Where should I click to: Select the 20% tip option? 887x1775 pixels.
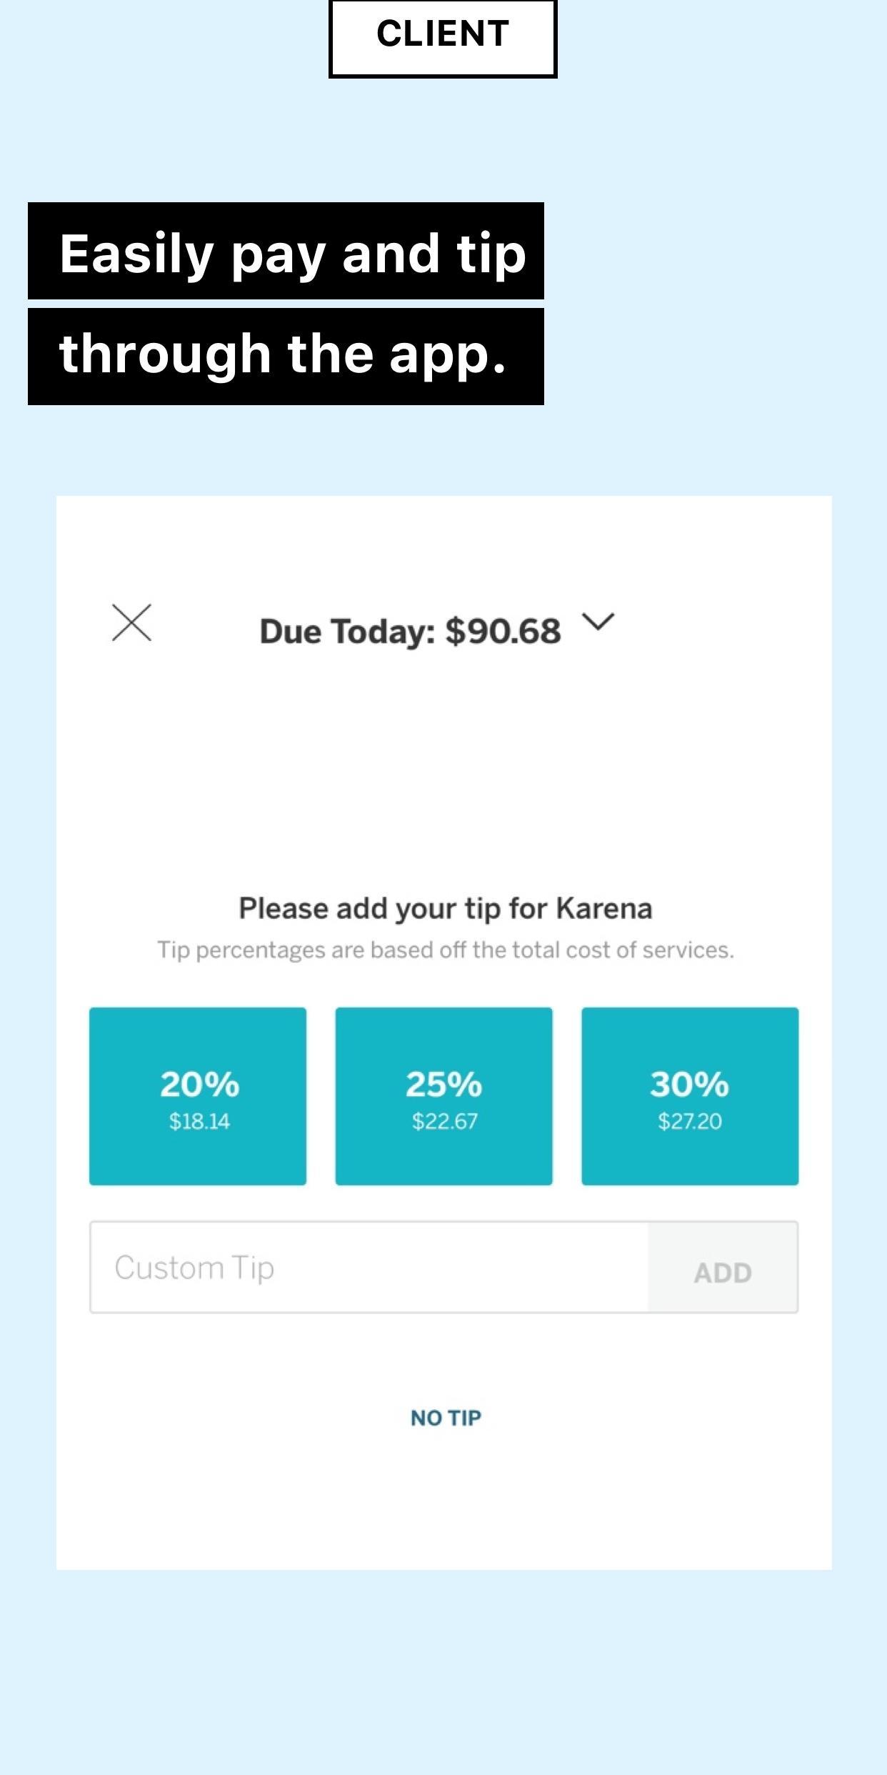click(198, 1096)
